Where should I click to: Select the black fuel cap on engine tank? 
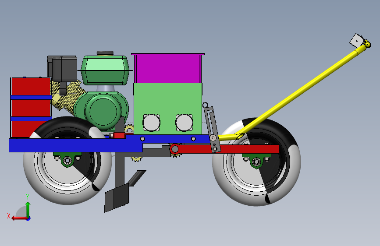(105, 53)
